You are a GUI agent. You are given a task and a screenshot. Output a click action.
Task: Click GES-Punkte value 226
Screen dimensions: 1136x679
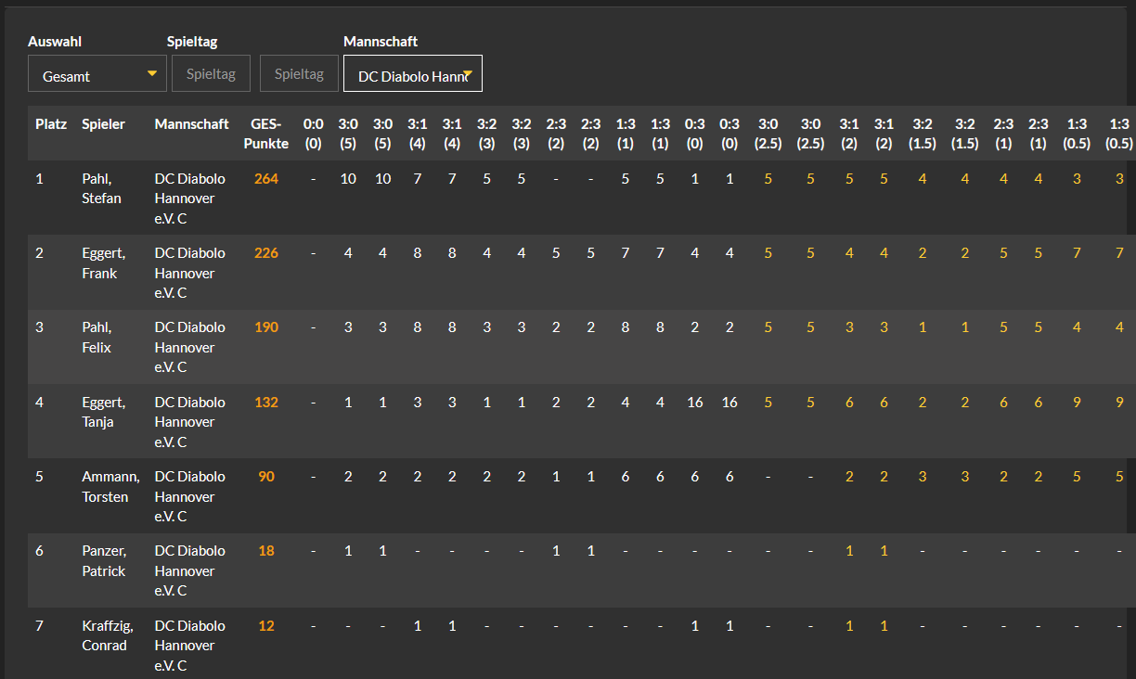point(266,253)
